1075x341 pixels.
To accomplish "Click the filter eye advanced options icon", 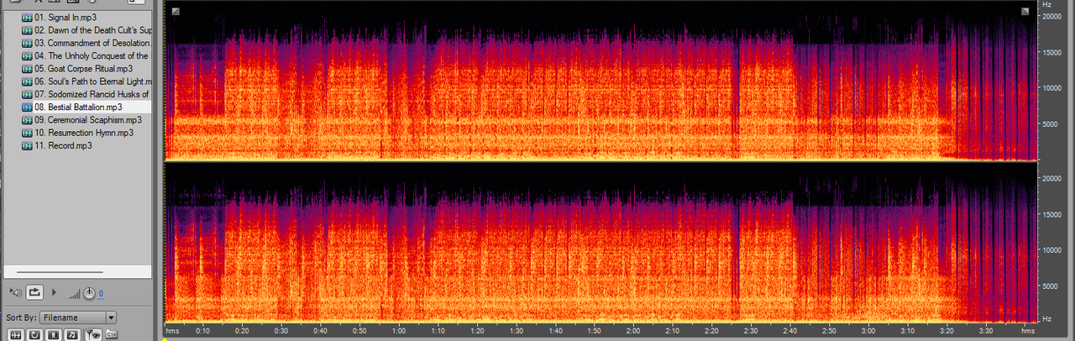I will 93,335.
